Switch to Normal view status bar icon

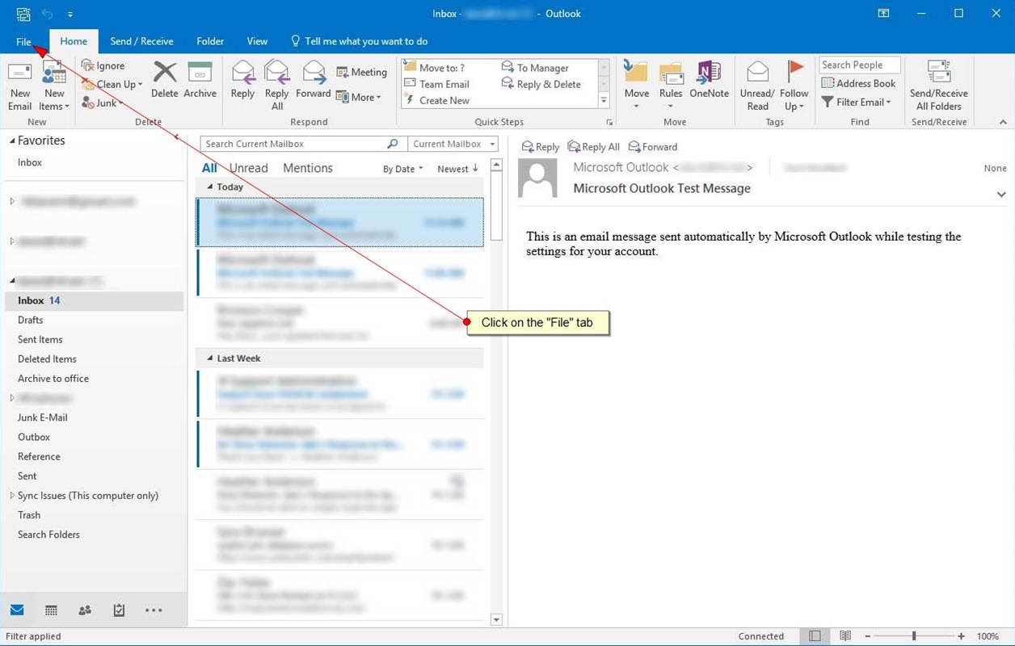tap(815, 636)
